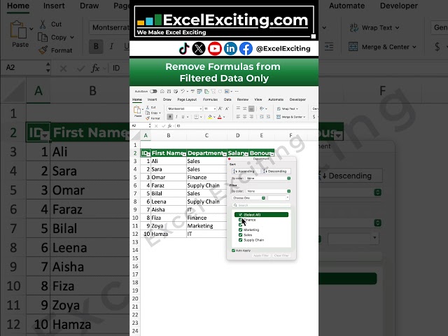Screen dimensions: 448x336
Task: Open Department filter arrow in center sheet
Action: pyautogui.click(x=224, y=154)
